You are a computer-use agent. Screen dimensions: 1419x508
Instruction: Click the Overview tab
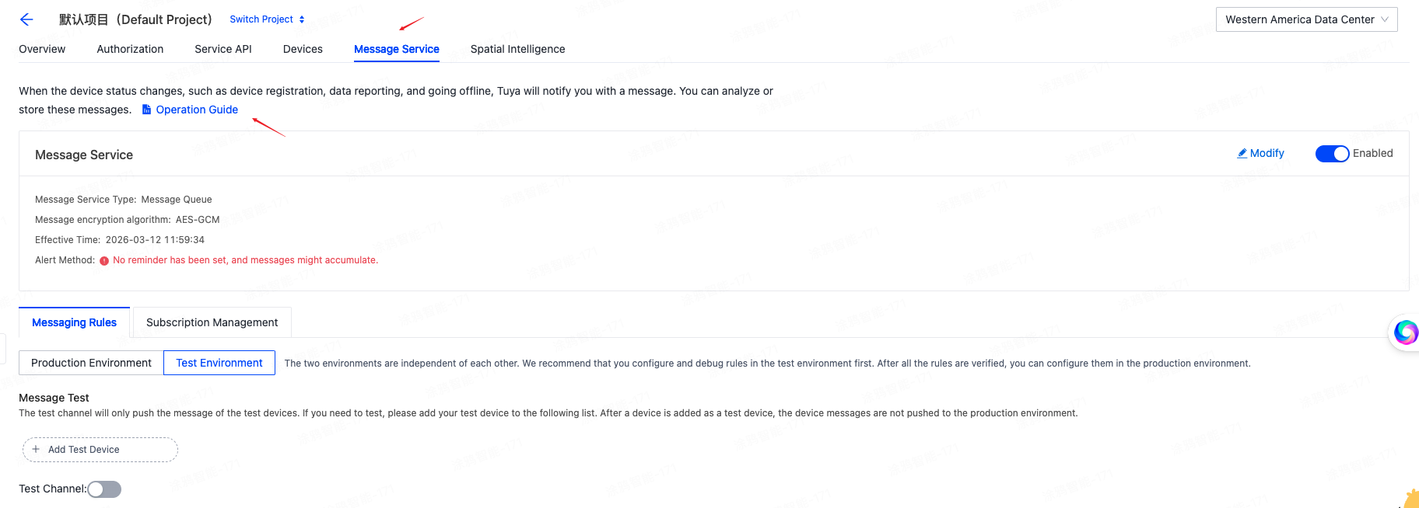42,49
